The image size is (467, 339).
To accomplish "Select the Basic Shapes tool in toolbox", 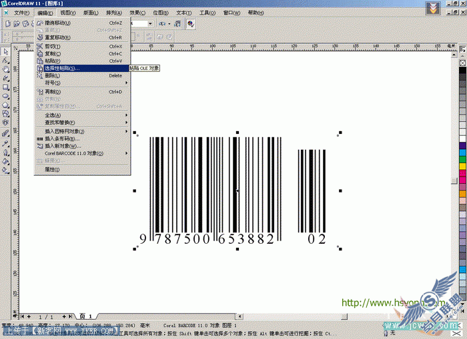I will (5, 114).
